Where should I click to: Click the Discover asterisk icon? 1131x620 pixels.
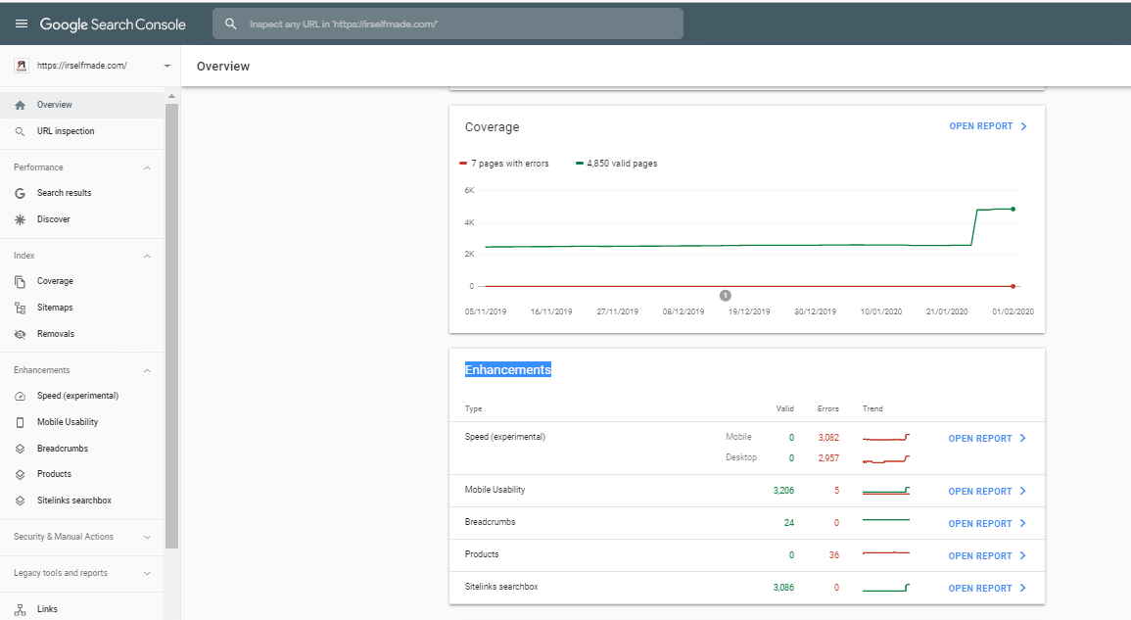tap(21, 219)
